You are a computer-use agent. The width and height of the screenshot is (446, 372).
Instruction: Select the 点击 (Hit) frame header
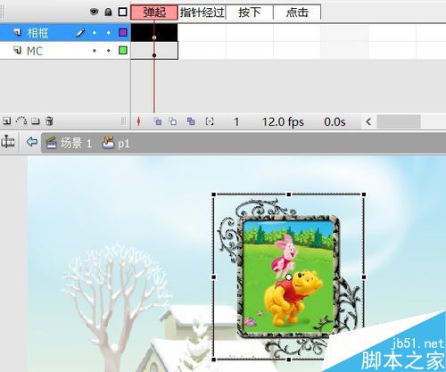pyautogui.click(x=297, y=12)
